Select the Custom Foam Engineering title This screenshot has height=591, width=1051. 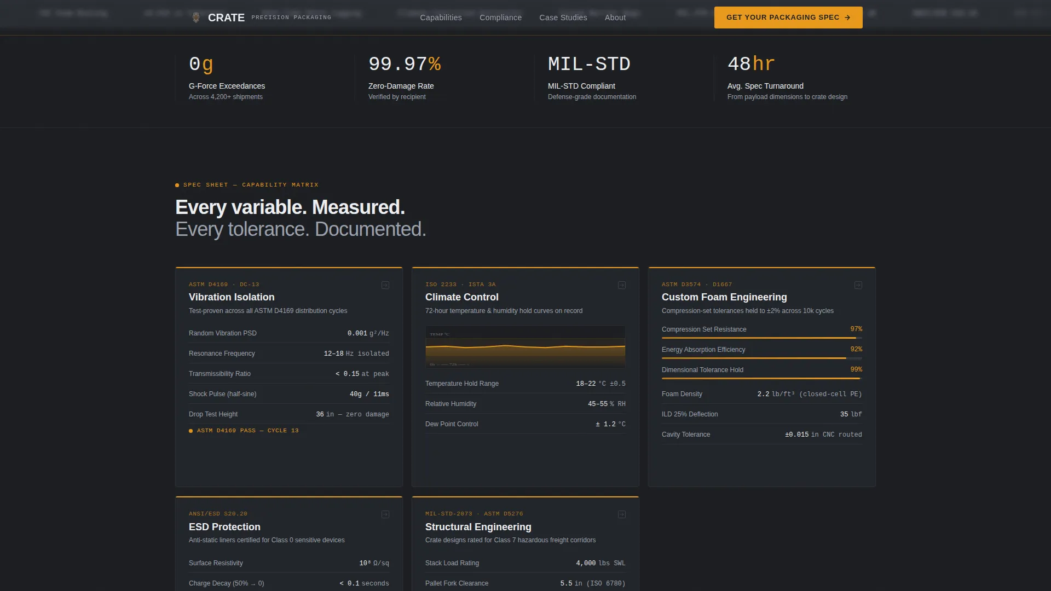(x=724, y=297)
